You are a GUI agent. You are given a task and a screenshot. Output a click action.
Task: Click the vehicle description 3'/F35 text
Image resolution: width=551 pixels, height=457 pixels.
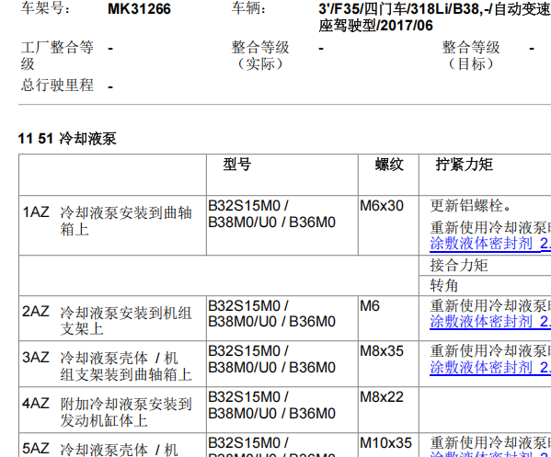(x=435, y=17)
